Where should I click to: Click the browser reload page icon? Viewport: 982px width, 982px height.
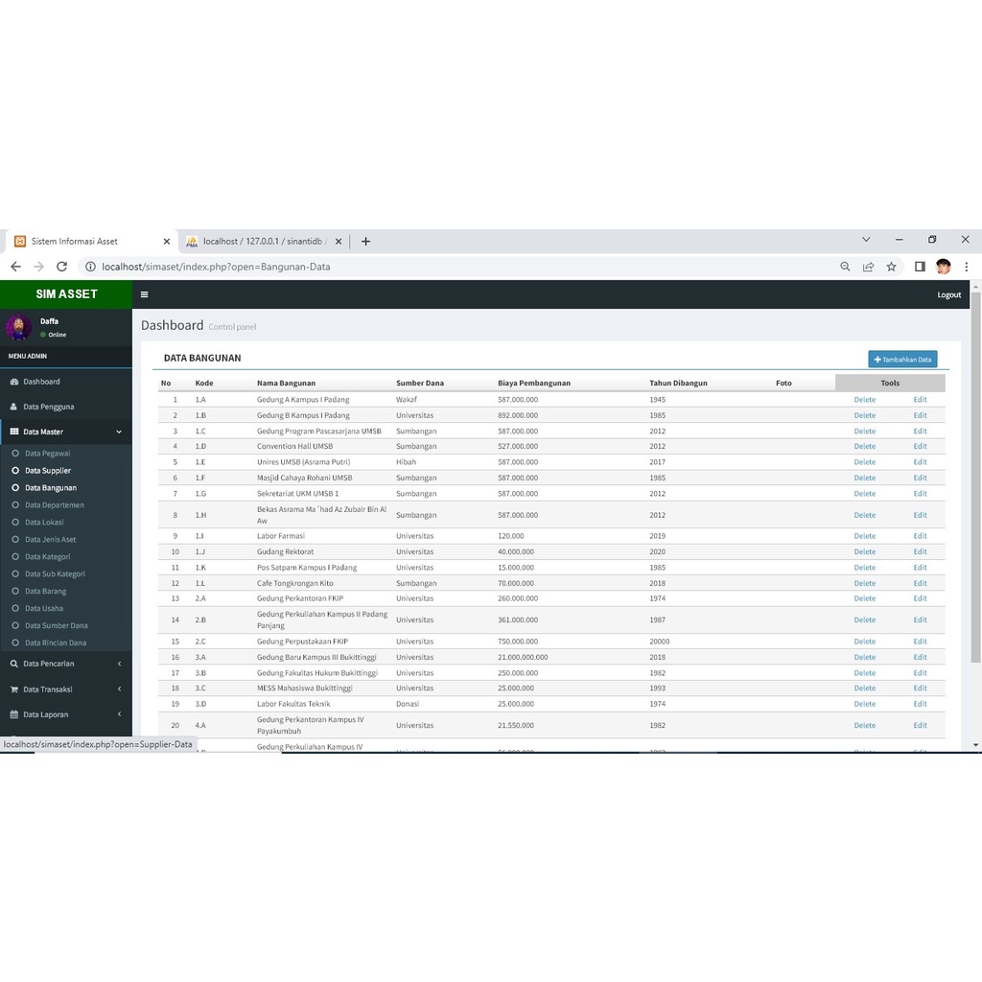tap(62, 267)
